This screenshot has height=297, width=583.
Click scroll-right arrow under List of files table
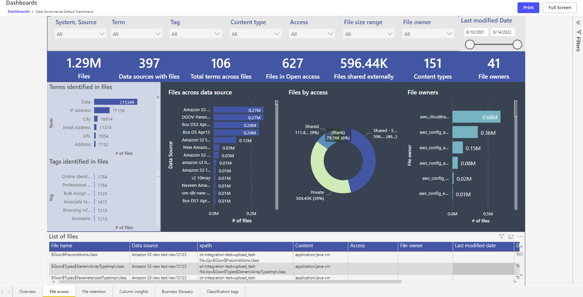pyautogui.click(x=515, y=282)
